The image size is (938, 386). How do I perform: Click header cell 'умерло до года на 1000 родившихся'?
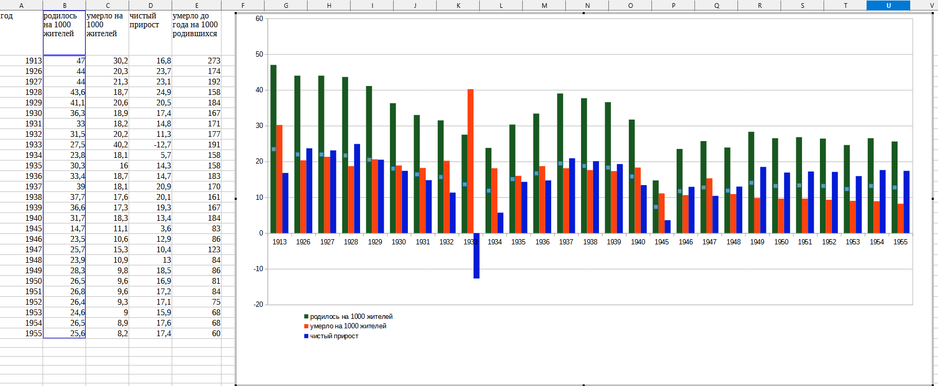click(x=197, y=33)
